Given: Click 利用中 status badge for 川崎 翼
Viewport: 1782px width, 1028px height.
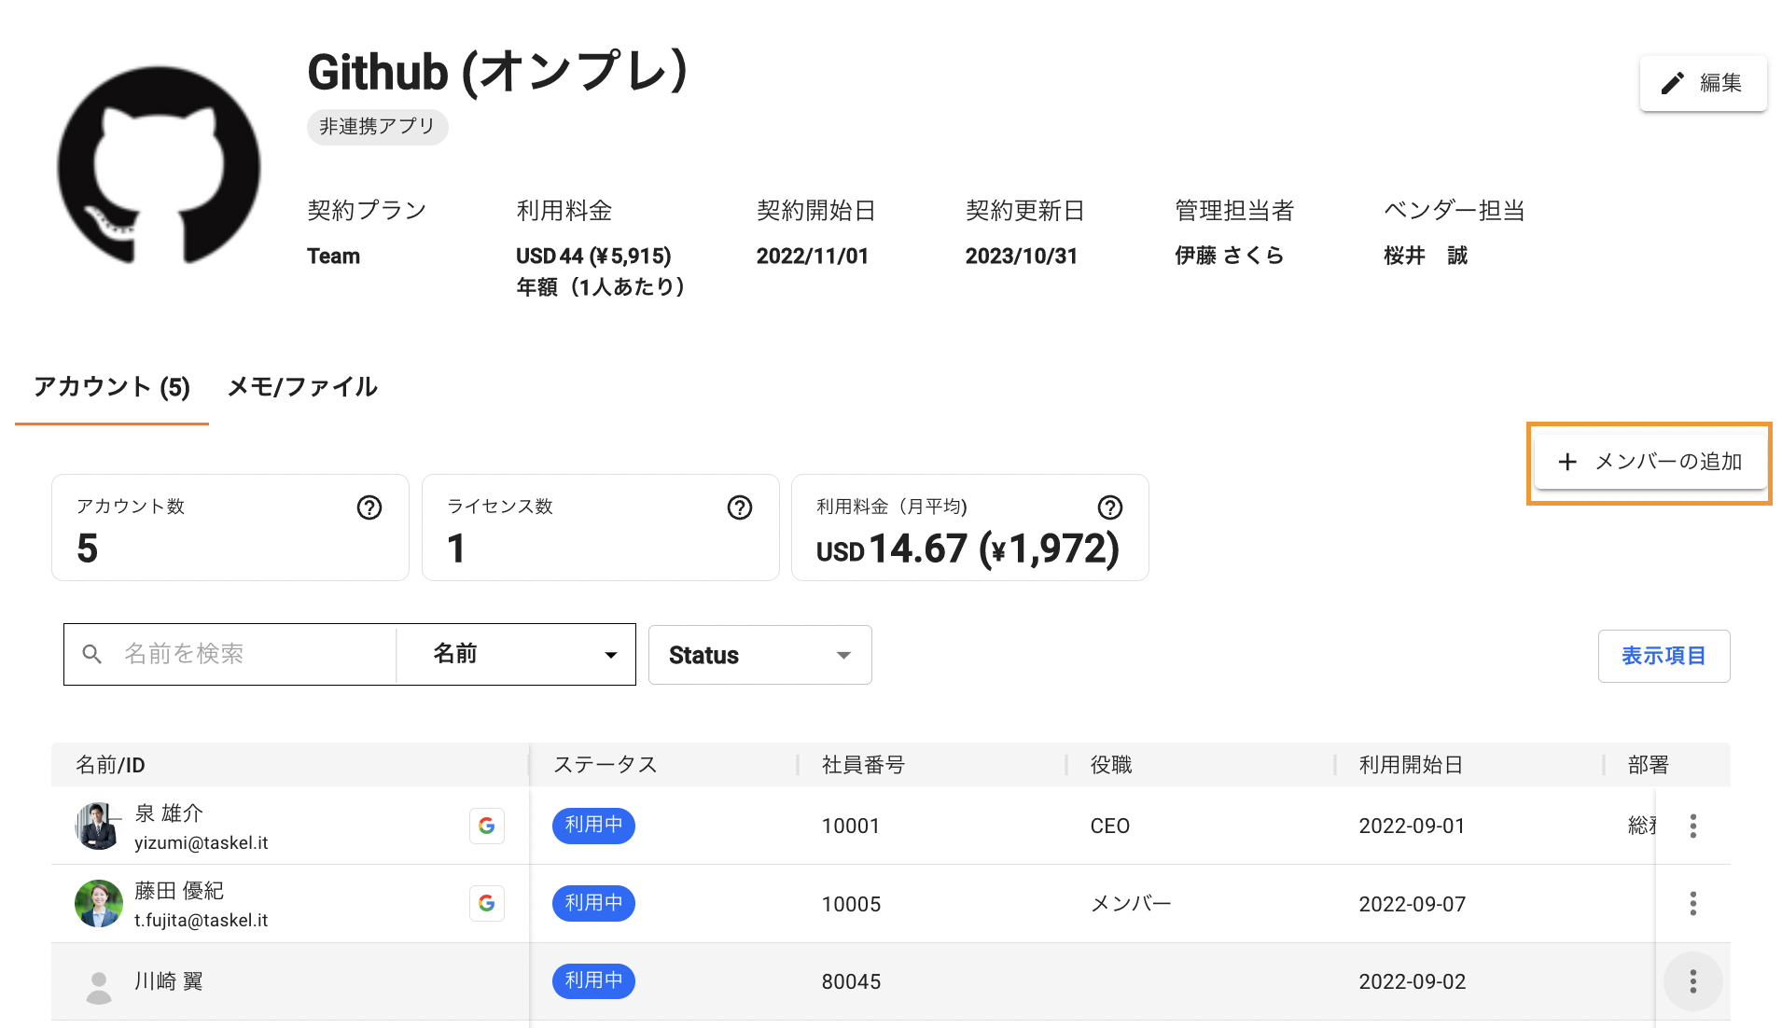Looking at the screenshot, I should click(x=593, y=981).
